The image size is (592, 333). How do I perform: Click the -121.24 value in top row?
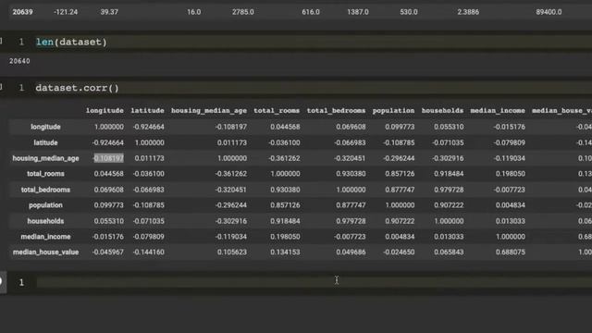point(66,12)
